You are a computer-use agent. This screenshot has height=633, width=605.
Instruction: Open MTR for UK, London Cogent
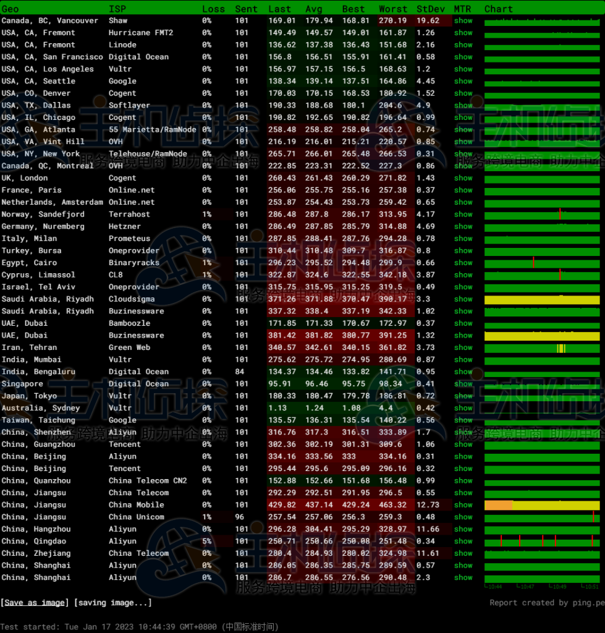463,178
